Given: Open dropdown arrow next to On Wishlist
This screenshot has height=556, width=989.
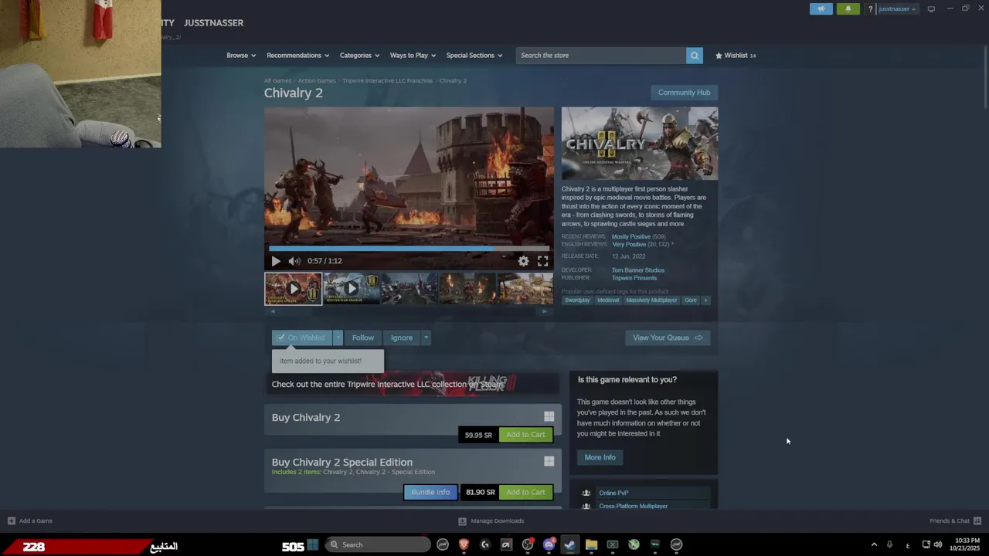Looking at the screenshot, I should click(x=338, y=337).
